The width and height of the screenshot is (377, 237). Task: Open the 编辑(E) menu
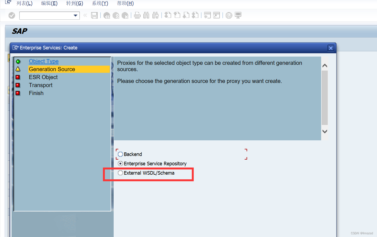(x=49, y=4)
